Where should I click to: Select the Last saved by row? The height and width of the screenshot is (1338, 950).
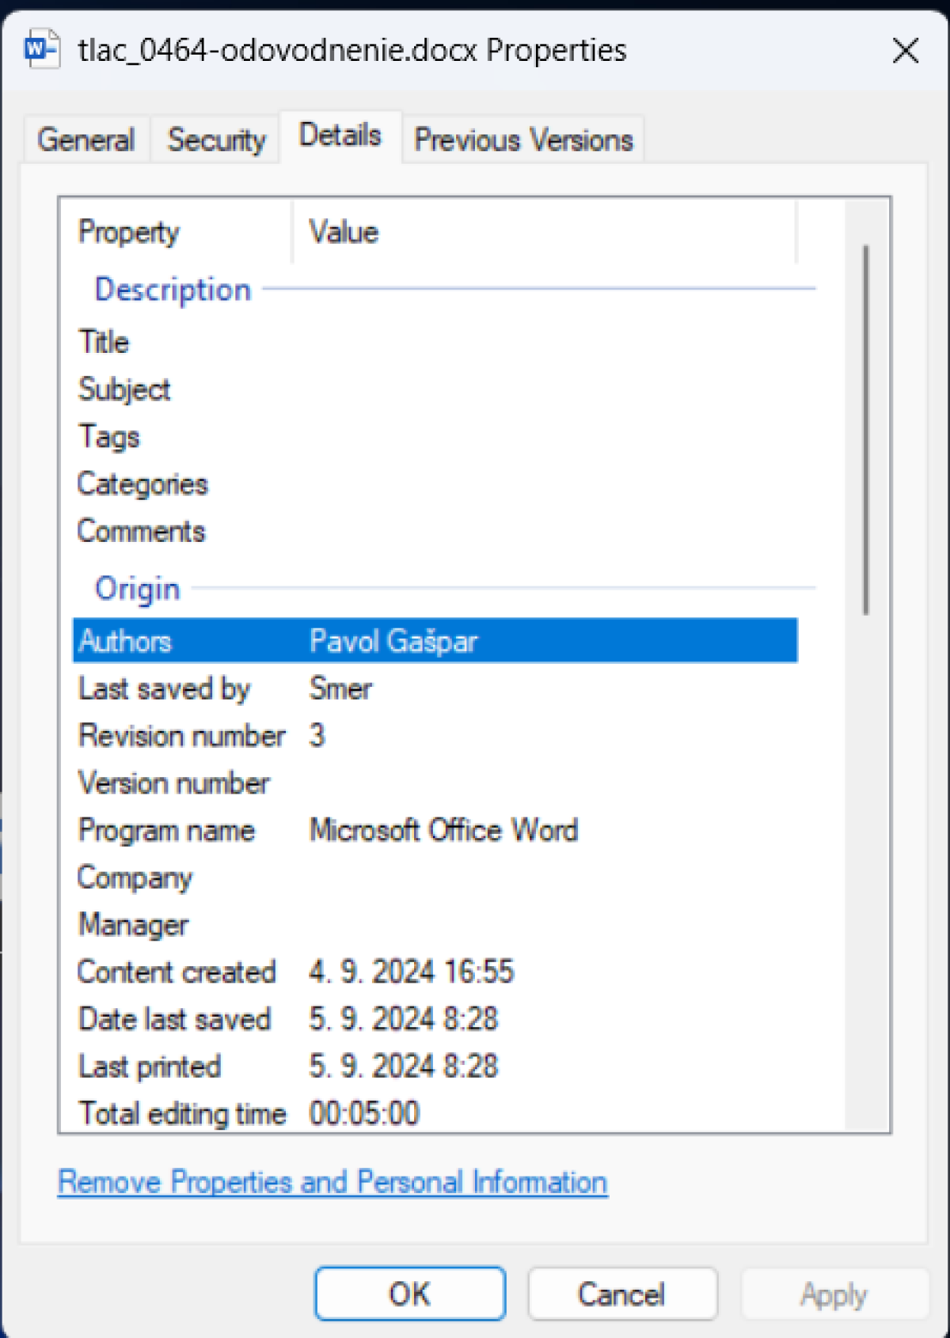434,688
